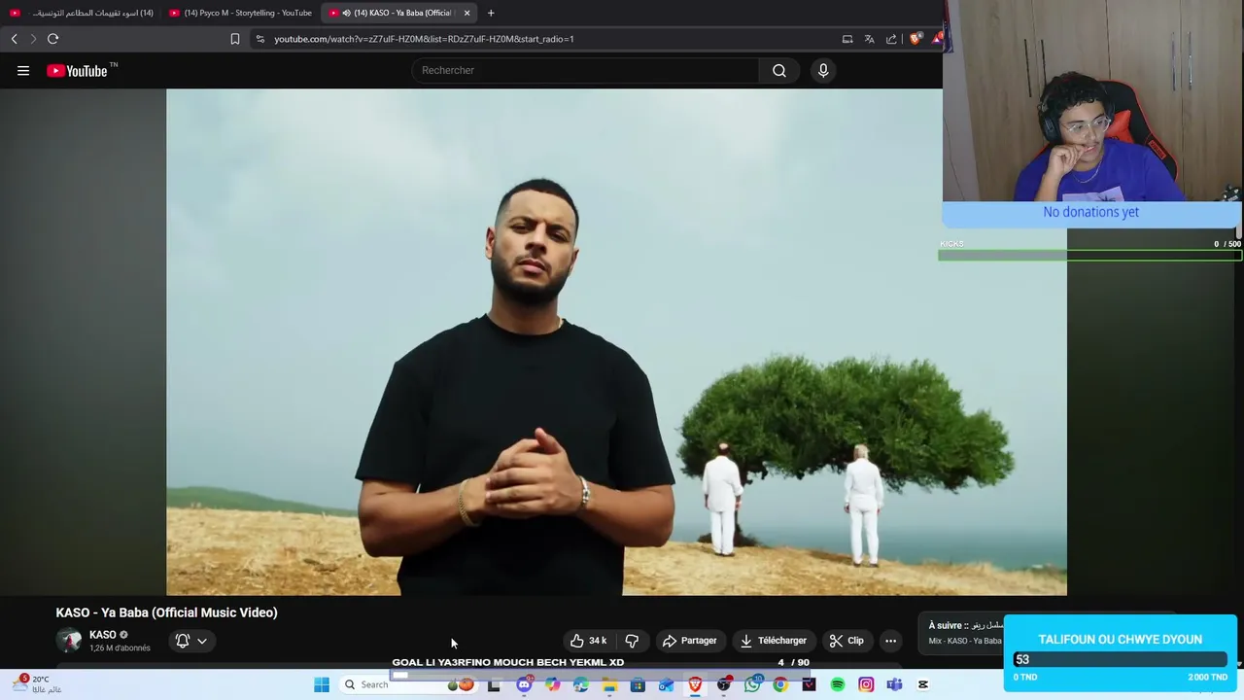Click the No donations yet banner
The image size is (1244, 700).
[1090, 212]
